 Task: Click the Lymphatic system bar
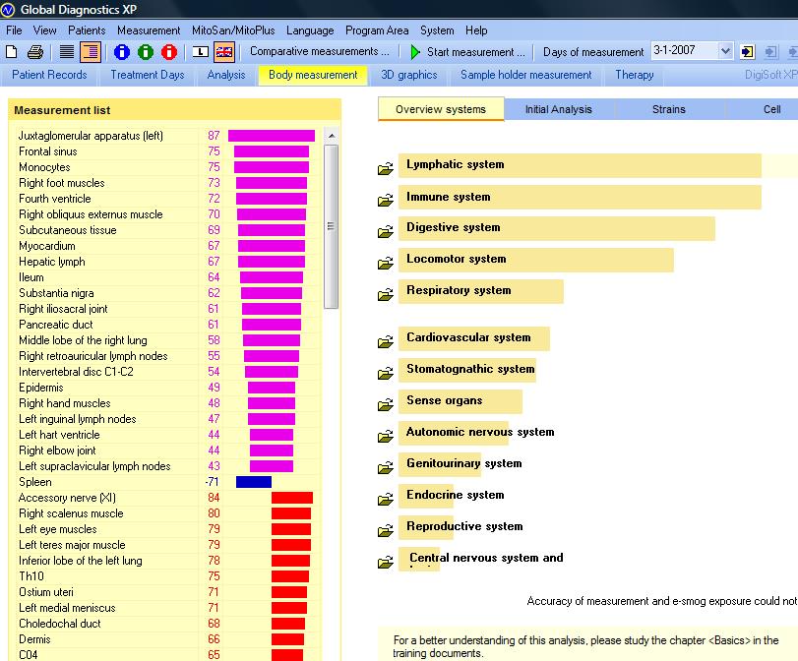pos(580,165)
